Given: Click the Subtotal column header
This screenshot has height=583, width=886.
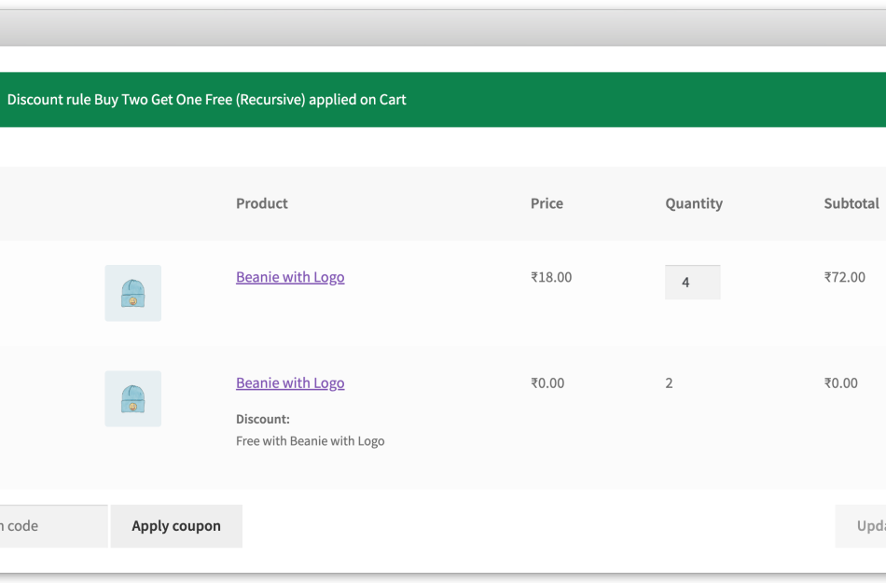Looking at the screenshot, I should coord(851,203).
